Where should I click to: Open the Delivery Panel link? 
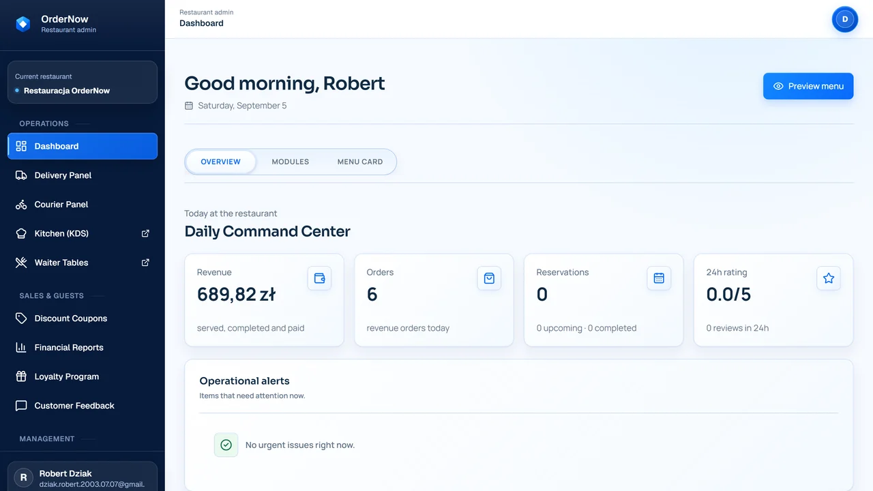coord(83,175)
